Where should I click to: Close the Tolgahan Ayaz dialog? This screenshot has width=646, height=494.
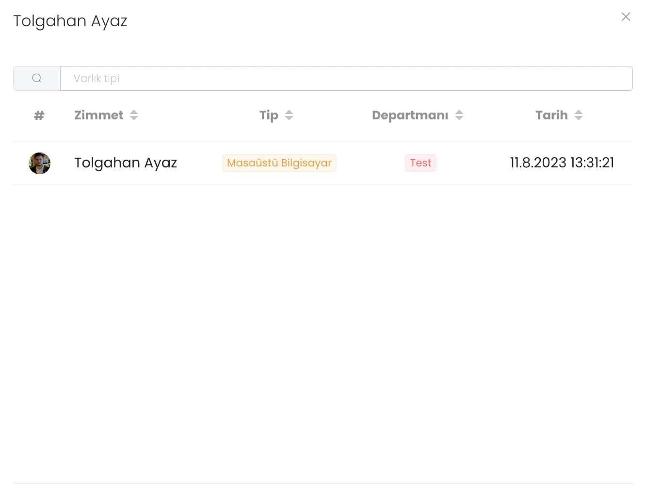tap(626, 17)
